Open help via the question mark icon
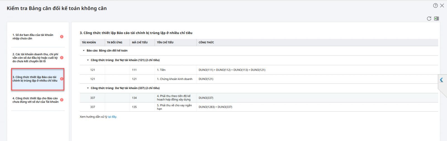 click(x=435, y=6)
